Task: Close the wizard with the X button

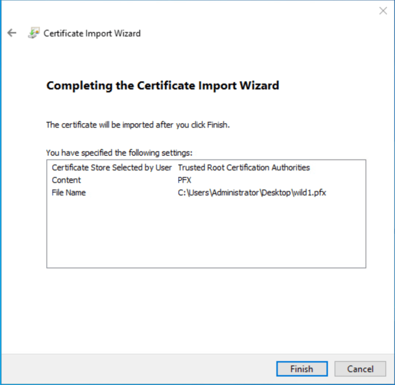Action: pyautogui.click(x=383, y=11)
